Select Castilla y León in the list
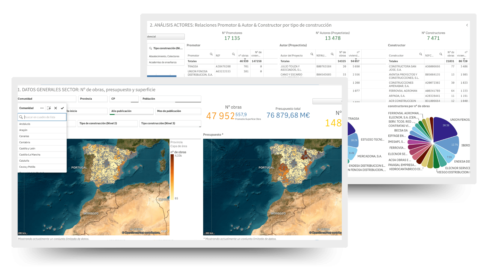This screenshot has width=482, height=271. 42,149
